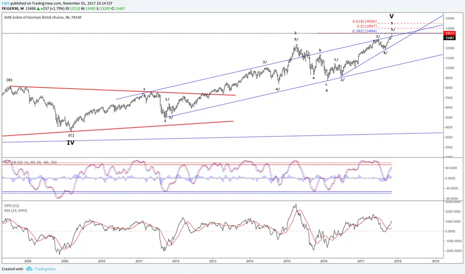Viewport: 465px width, 274px height.
Task: Click the -80.0000 oscillator axis value
Action: tap(451, 198)
